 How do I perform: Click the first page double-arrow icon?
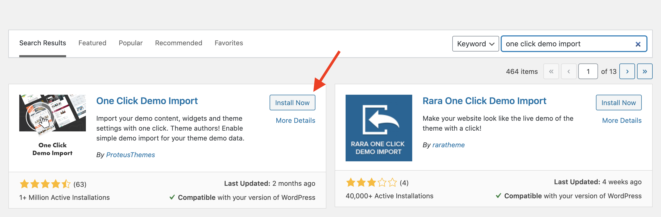tap(551, 71)
